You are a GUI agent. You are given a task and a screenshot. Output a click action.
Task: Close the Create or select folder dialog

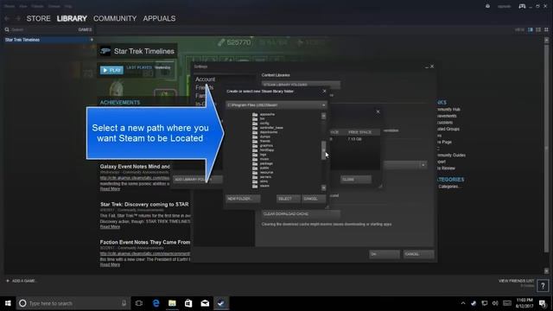tap(325, 92)
